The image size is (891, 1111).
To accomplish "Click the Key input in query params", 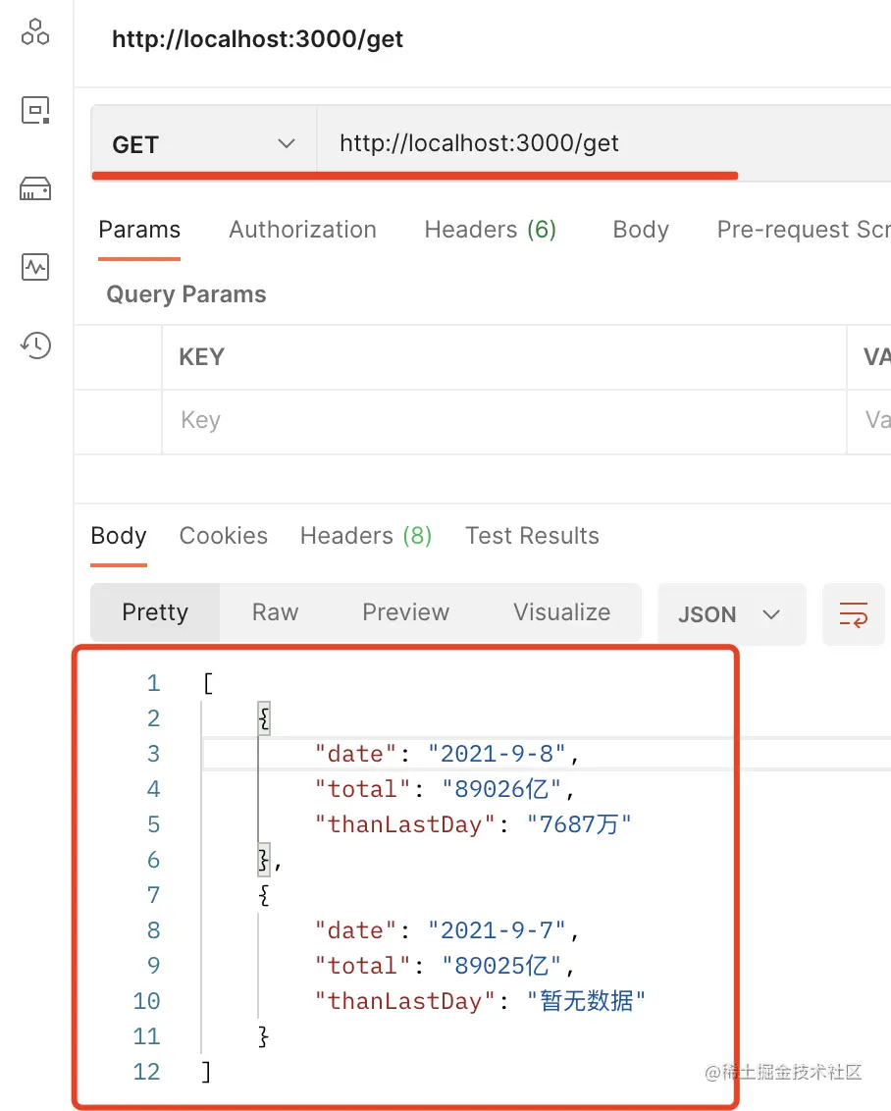I will [504, 420].
